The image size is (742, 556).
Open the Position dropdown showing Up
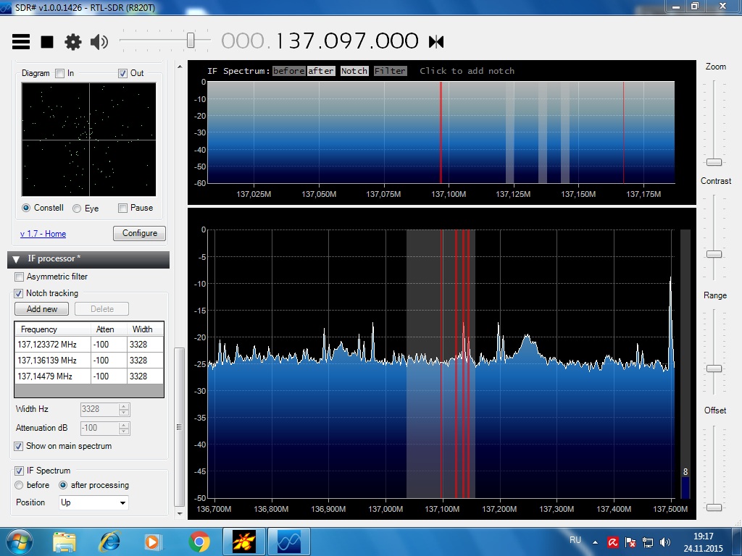(x=93, y=502)
